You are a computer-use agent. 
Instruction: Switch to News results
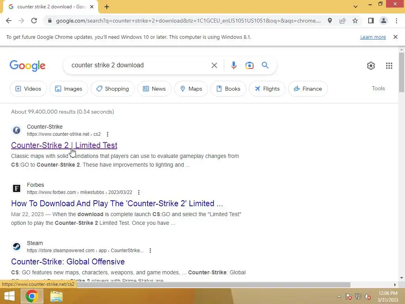154,89
